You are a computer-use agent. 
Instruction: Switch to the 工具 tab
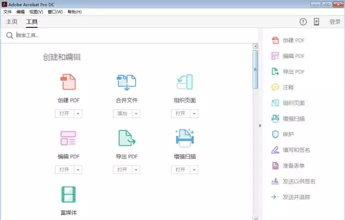click(31, 22)
